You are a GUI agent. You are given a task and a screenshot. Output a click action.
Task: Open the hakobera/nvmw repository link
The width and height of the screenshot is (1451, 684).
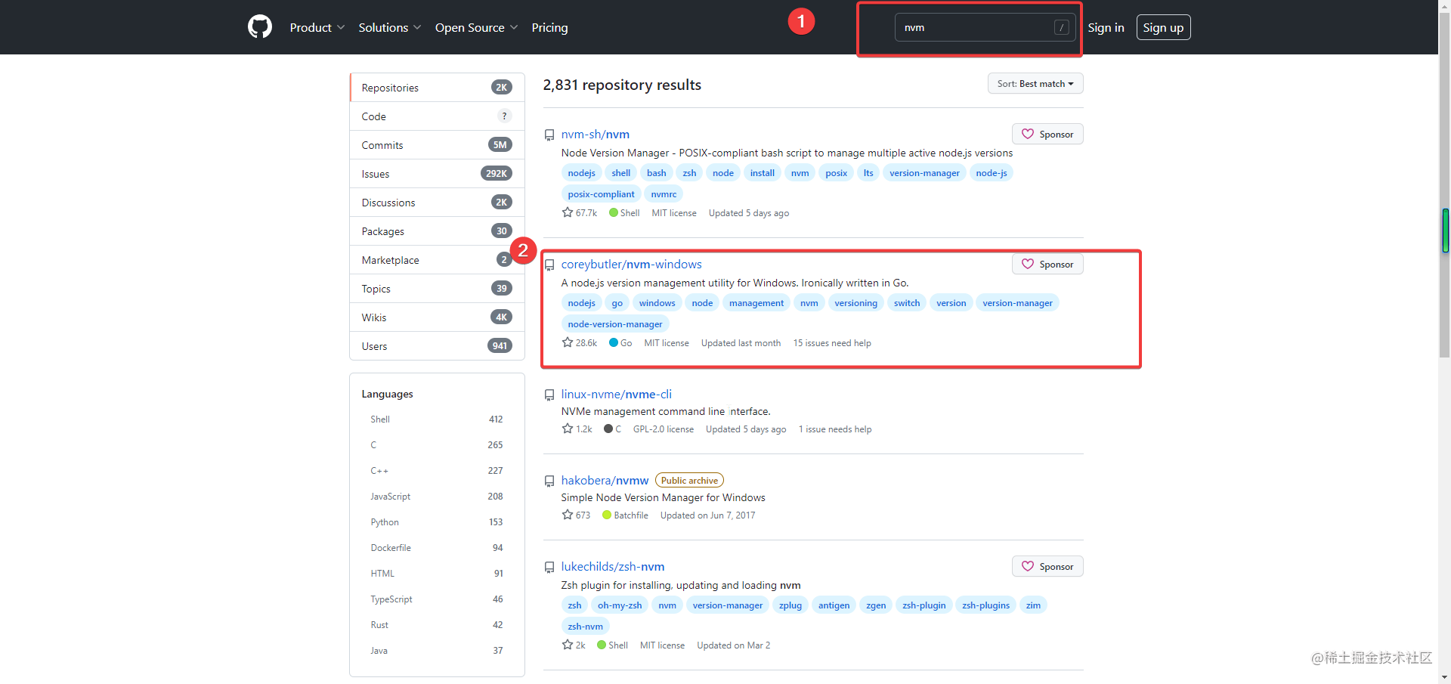point(605,481)
